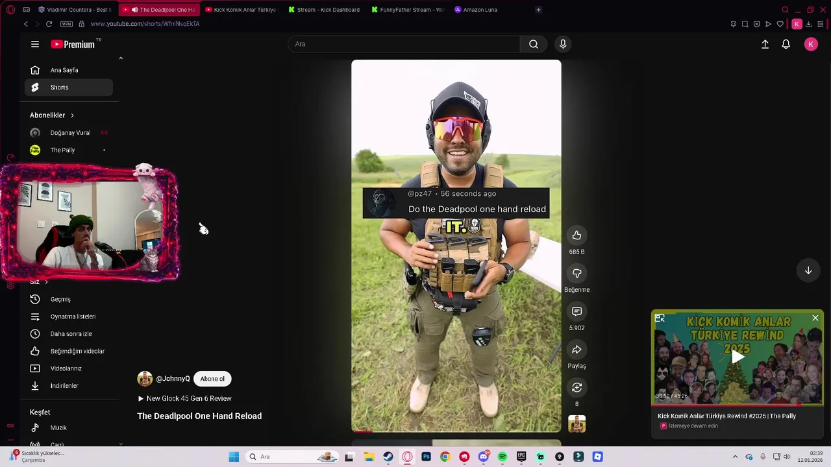Open the Opera GX menu logo

tap(10, 10)
